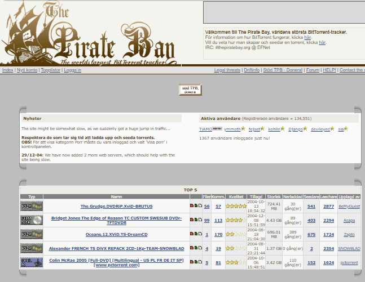Open uploader BeMyGuest's profile
This screenshot has width=365, height=282.
(x=349, y=206)
